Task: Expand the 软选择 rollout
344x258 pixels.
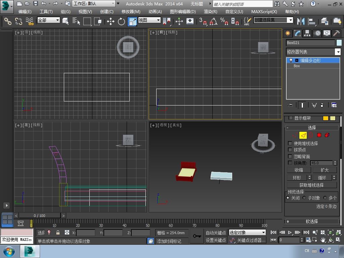Action: coord(311,222)
